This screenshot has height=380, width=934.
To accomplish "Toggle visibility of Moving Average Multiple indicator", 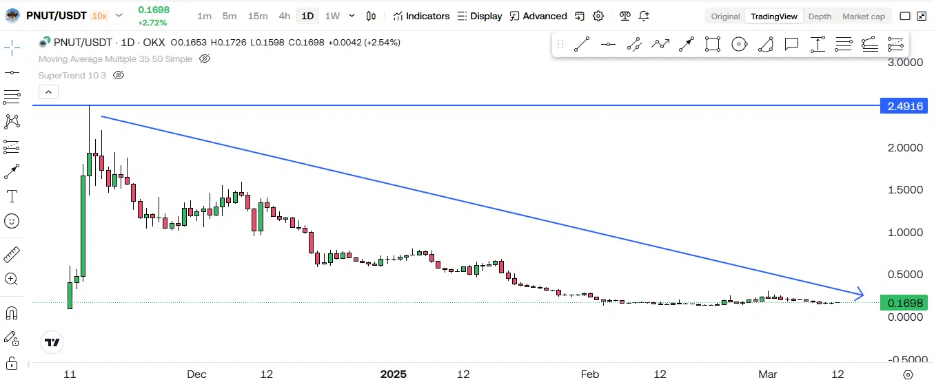I will [x=204, y=59].
